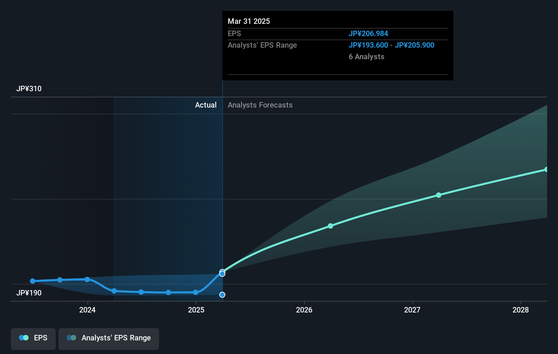Click the EPS data point at start of 2024
Screen dimensions: 558x354
point(87,279)
